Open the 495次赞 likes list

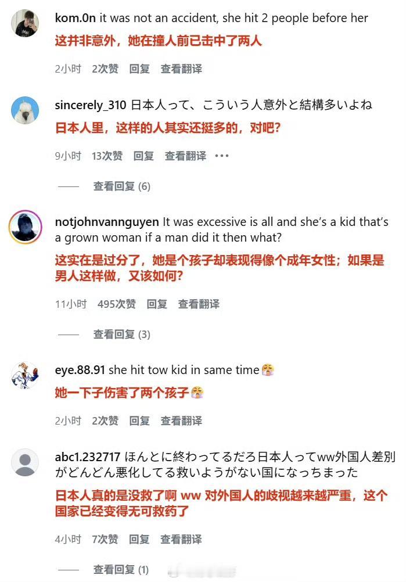117,304
